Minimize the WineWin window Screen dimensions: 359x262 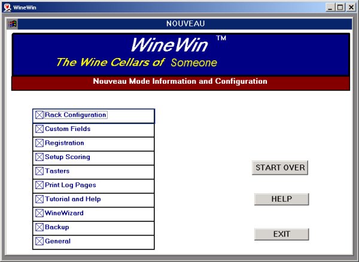[330, 7]
